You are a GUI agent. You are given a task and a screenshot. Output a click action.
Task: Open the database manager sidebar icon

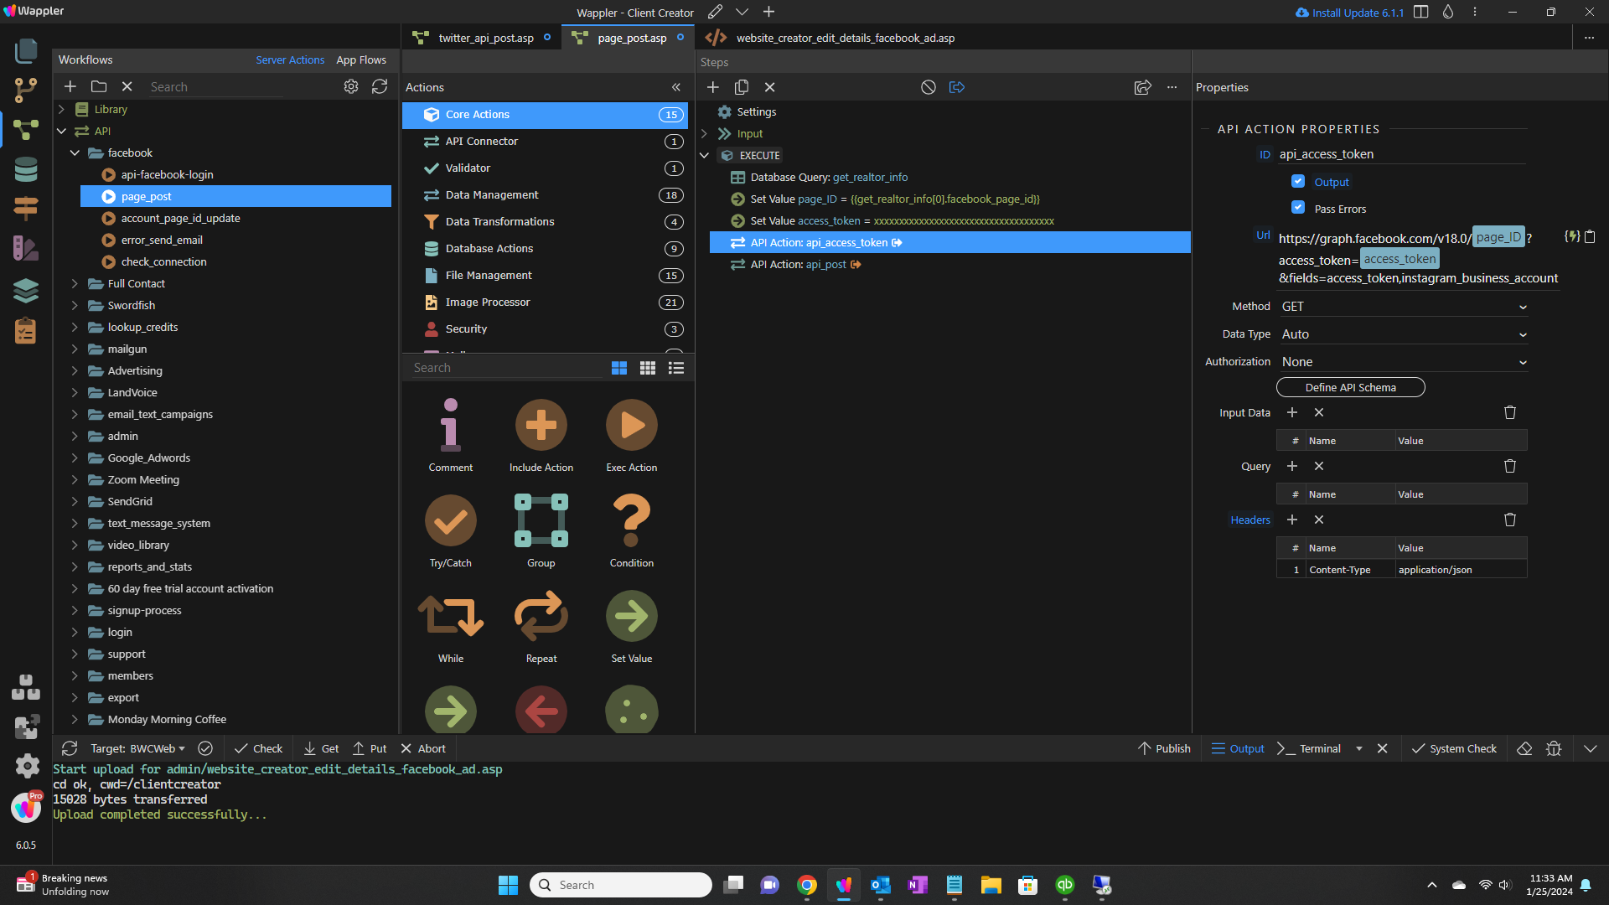pos(26,169)
